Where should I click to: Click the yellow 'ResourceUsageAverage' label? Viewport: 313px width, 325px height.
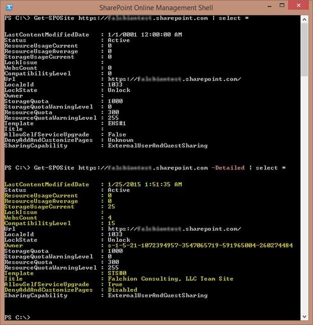(x=41, y=201)
